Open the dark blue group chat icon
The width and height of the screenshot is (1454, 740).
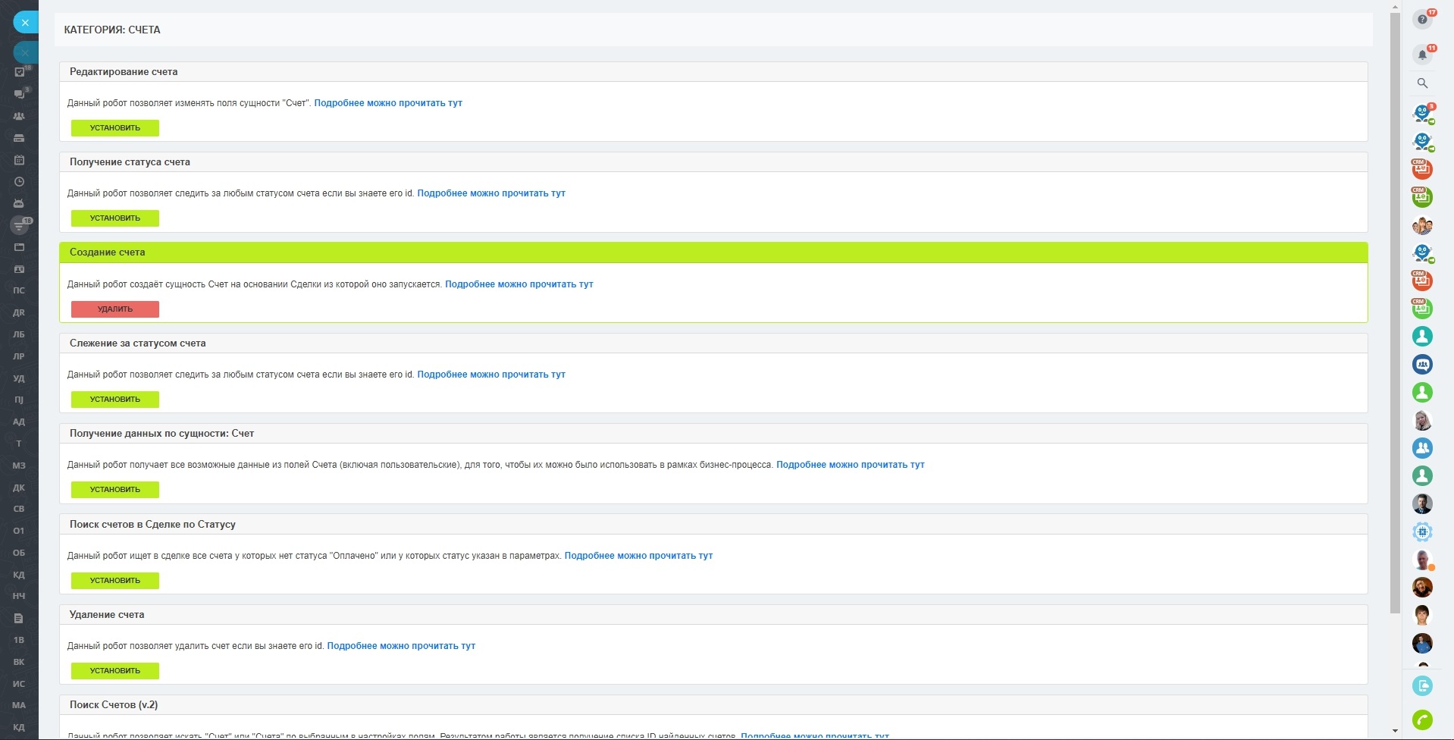pos(1422,365)
